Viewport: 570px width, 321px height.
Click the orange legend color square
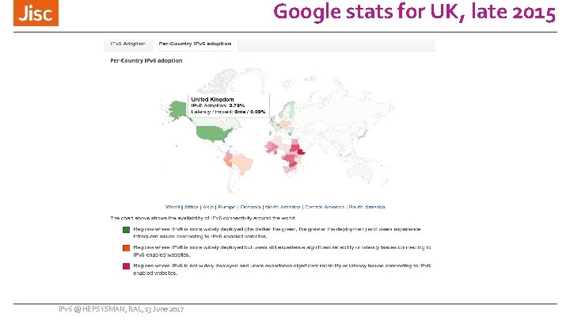[126, 248]
